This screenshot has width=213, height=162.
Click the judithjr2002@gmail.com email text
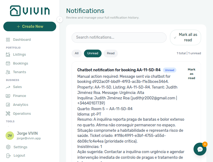pos(153,98)
